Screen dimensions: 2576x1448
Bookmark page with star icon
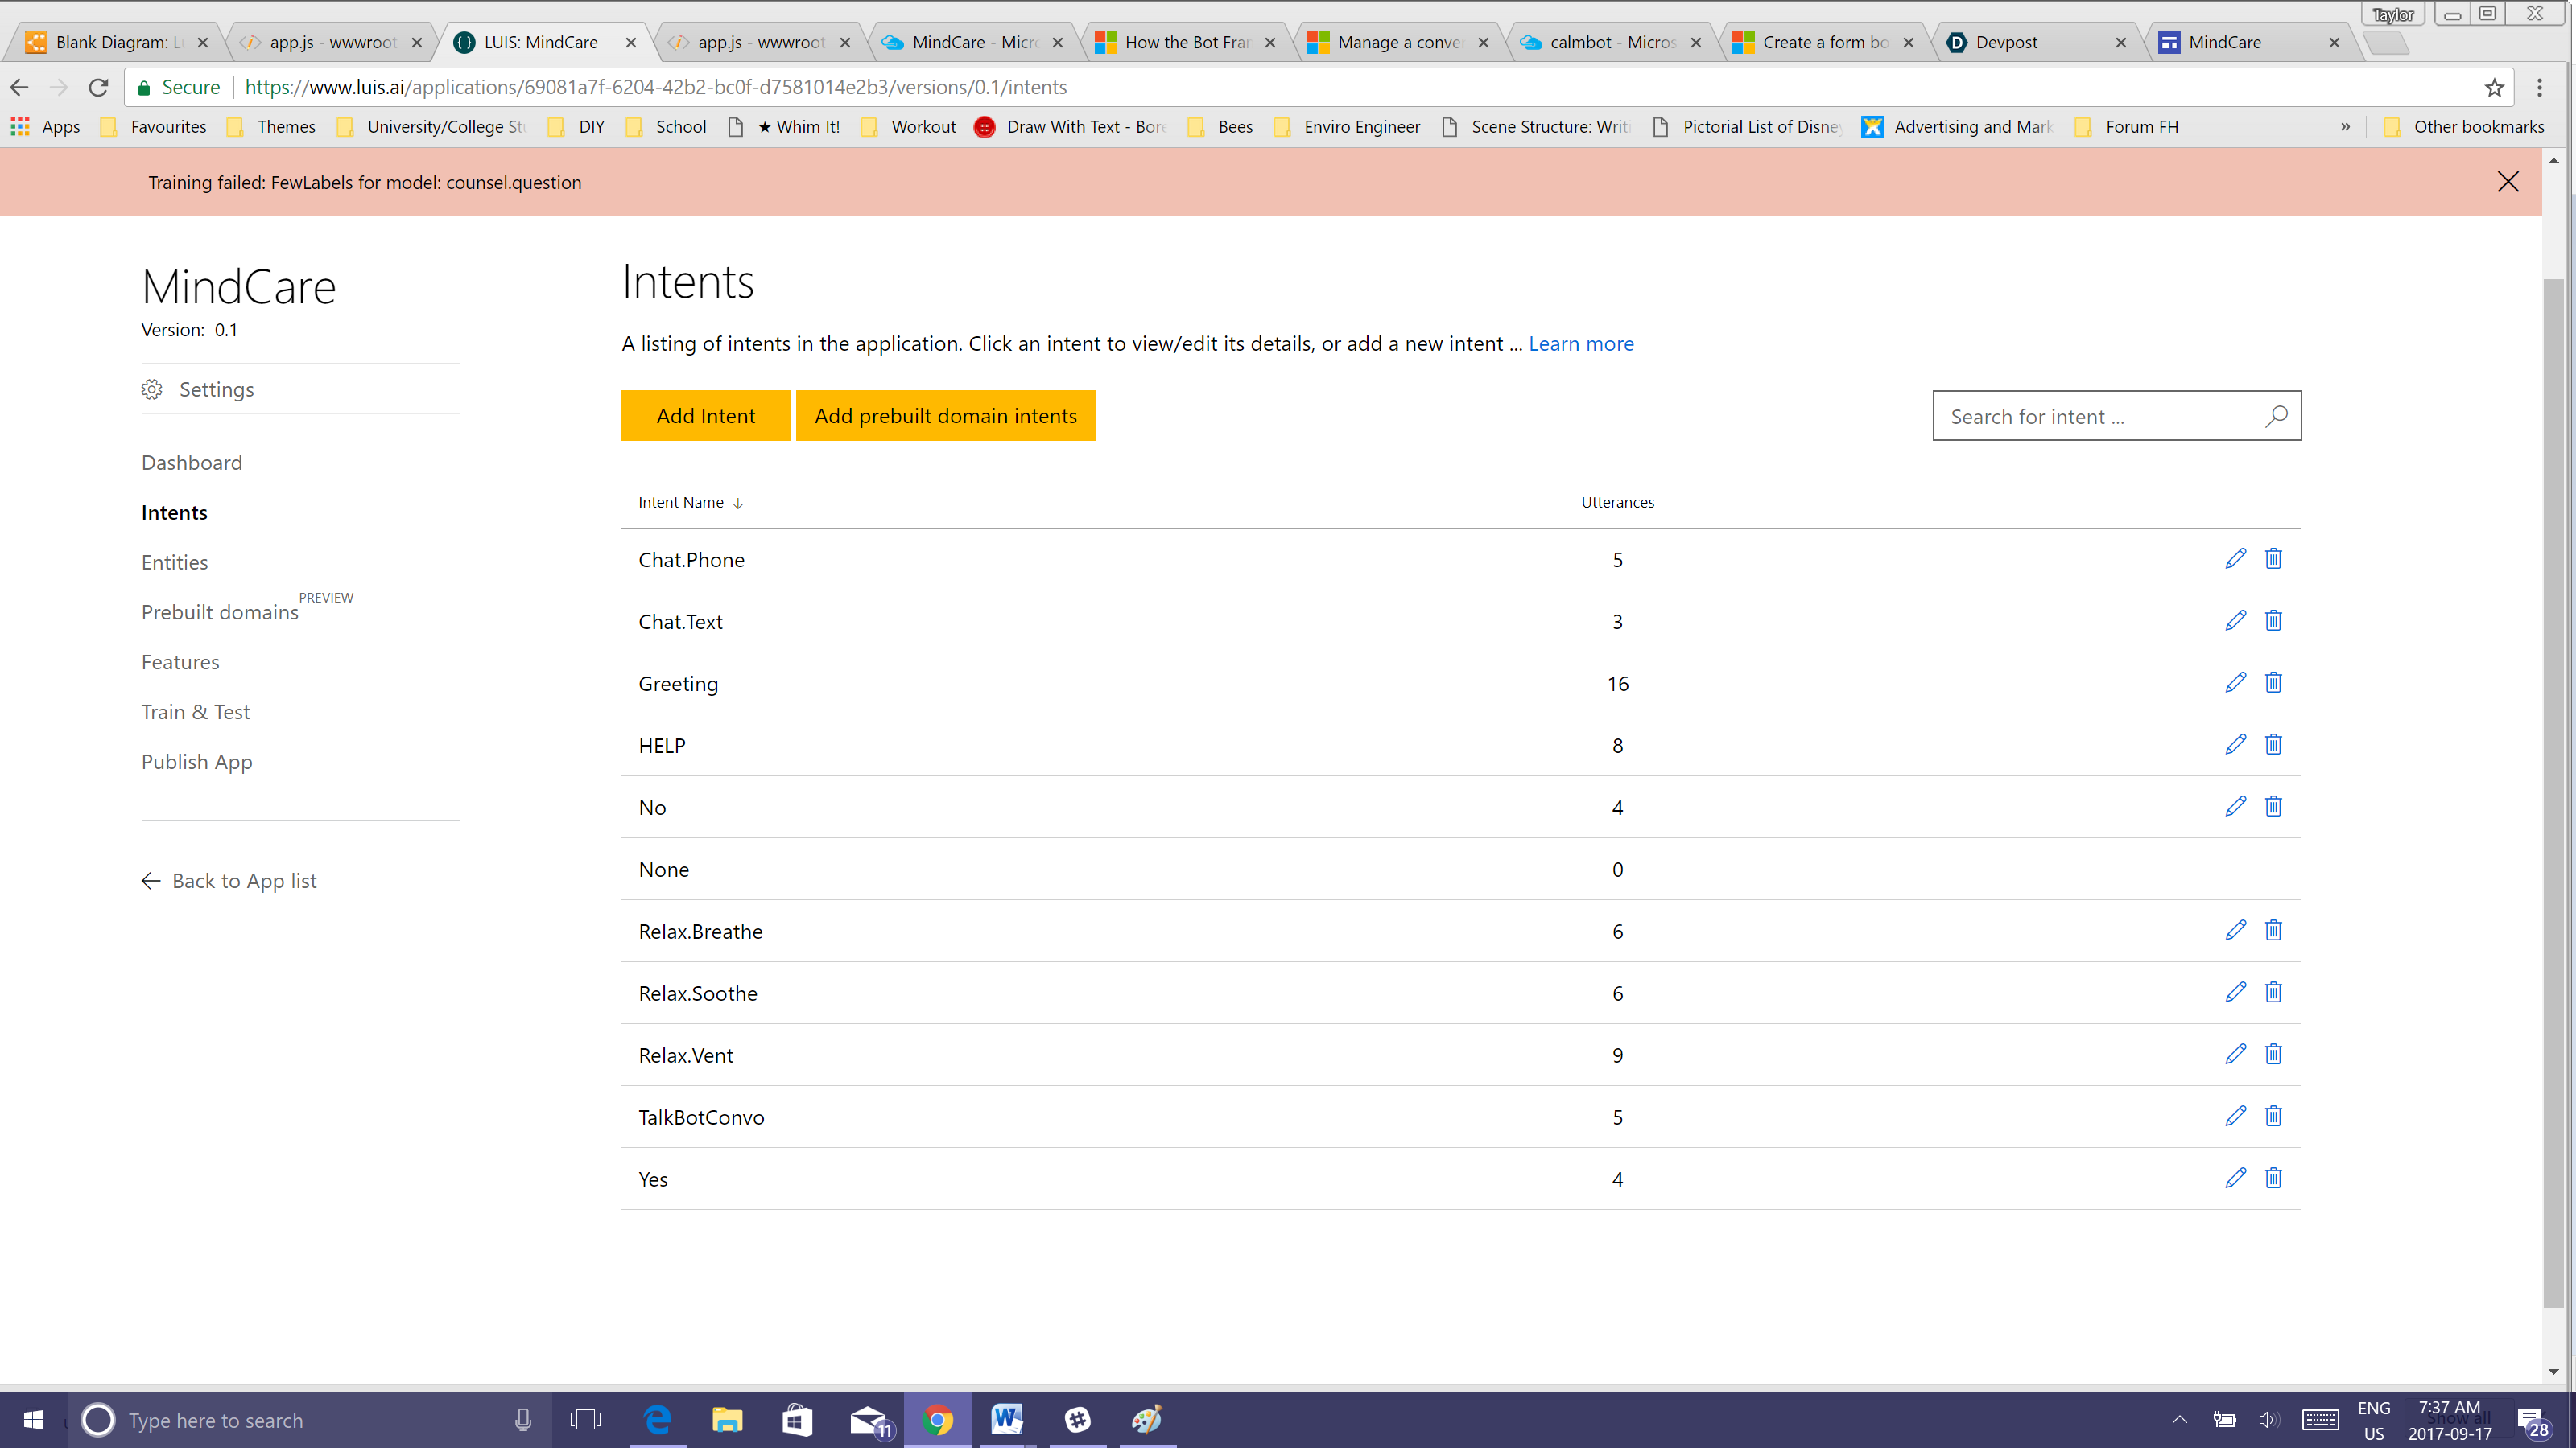tap(2494, 88)
